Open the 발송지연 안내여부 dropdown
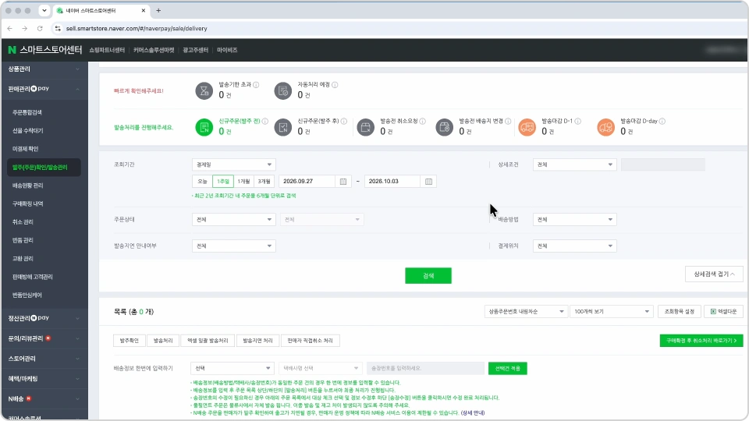The height and width of the screenshot is (421, 749). [x=233, y=246]
